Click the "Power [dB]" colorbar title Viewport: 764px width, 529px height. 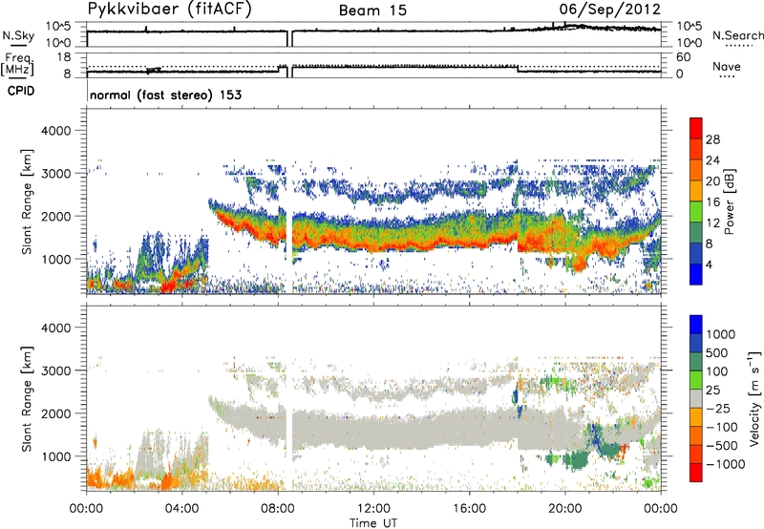coord(730,201)
